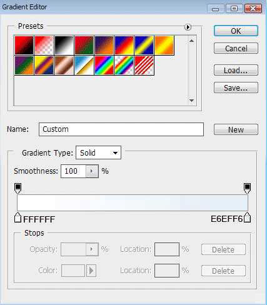Screen dimensions: 267x305
Task: Click the Save... button
Action: click(x=236, y=87)
